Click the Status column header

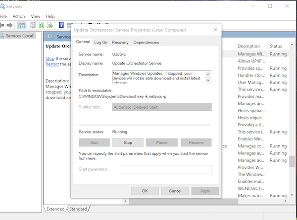click(276, 46)
